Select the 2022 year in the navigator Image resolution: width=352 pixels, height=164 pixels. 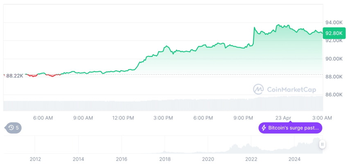coord(251,159)
